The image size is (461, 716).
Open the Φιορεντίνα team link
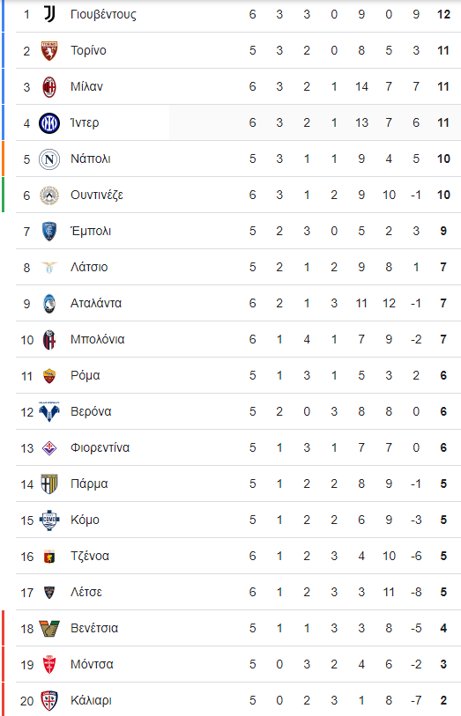click(x=100, y=447)
